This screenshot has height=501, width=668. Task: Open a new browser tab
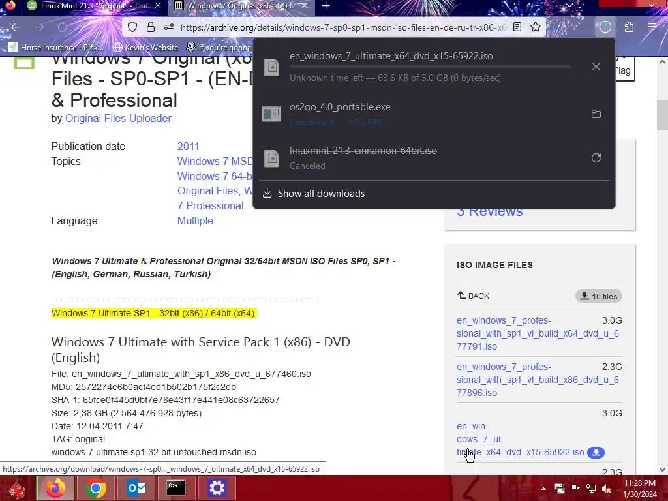coord(326,6)
